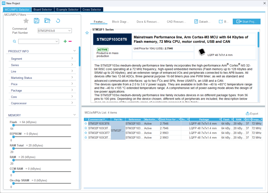
Task: Click the EEPROM slider handle
Action: 13,137
